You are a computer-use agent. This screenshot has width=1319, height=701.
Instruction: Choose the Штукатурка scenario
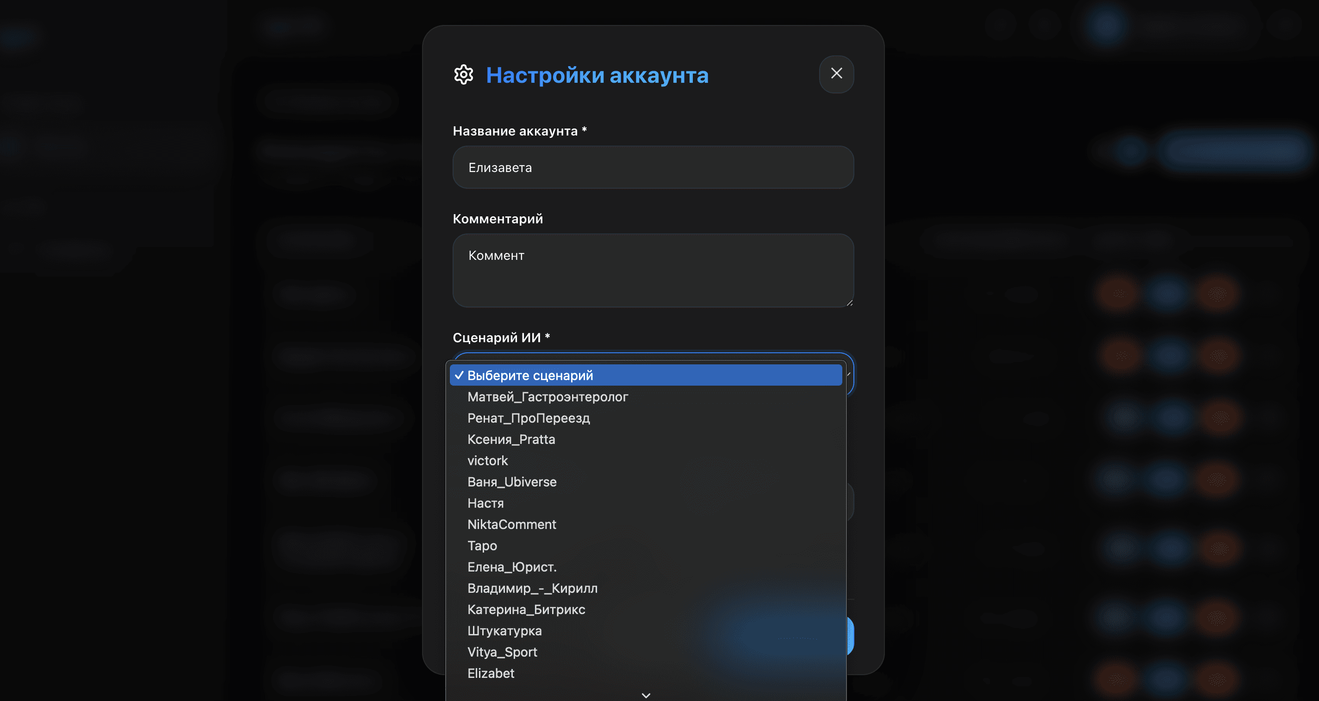pyautogui.click(x=646, y=630)
